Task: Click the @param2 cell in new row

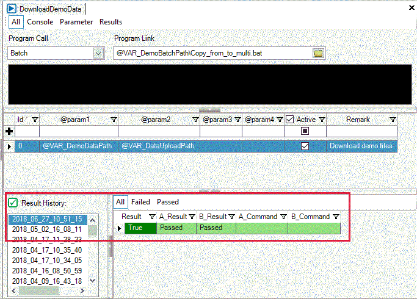Action: (x=159, y=131)
